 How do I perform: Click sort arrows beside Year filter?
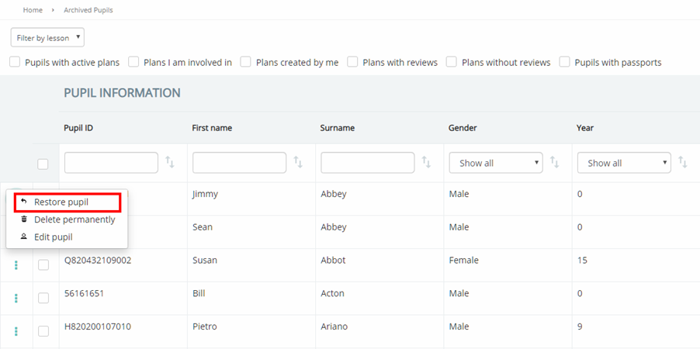pos(682,163)
